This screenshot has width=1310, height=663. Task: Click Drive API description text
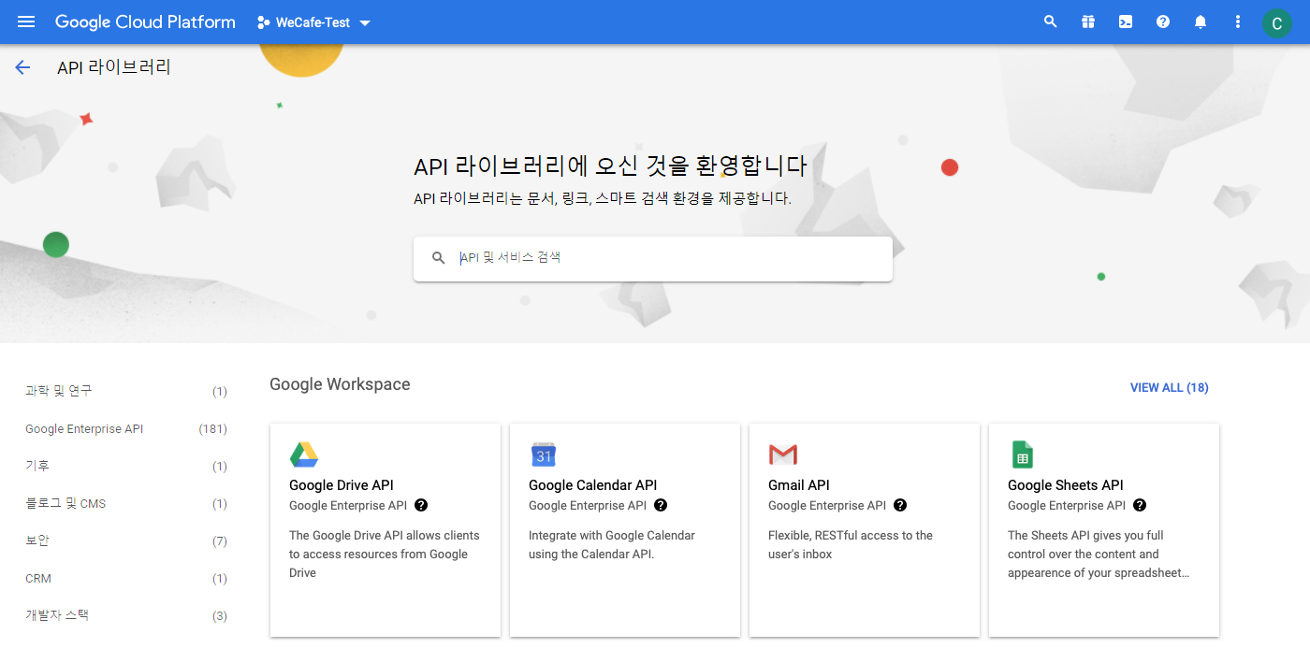[x=385, y=555]
